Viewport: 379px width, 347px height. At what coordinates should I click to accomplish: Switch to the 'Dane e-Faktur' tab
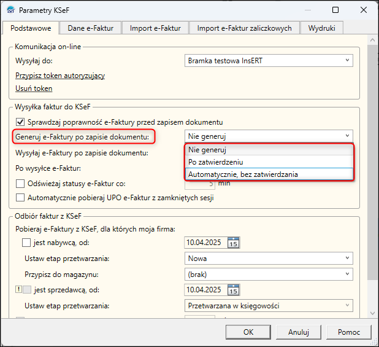[x=91, y=28]
